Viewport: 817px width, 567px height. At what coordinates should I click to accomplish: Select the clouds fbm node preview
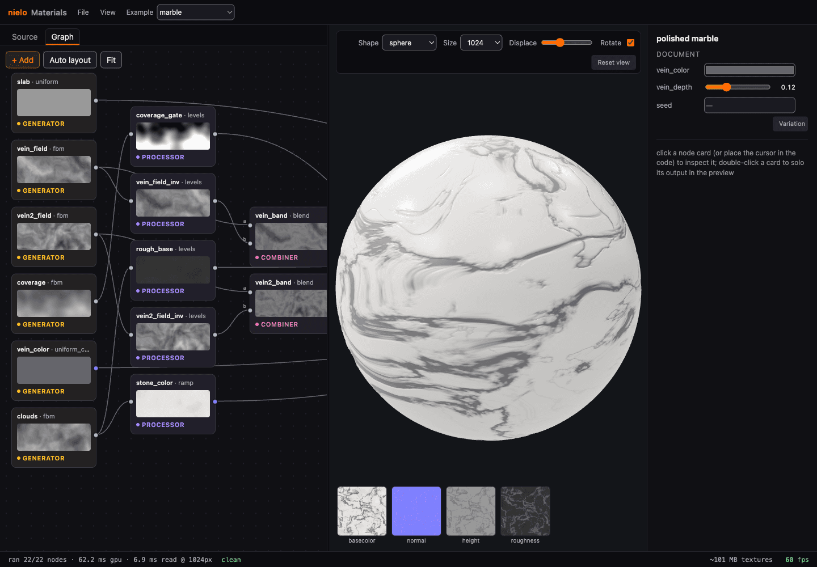coord(54,437)
